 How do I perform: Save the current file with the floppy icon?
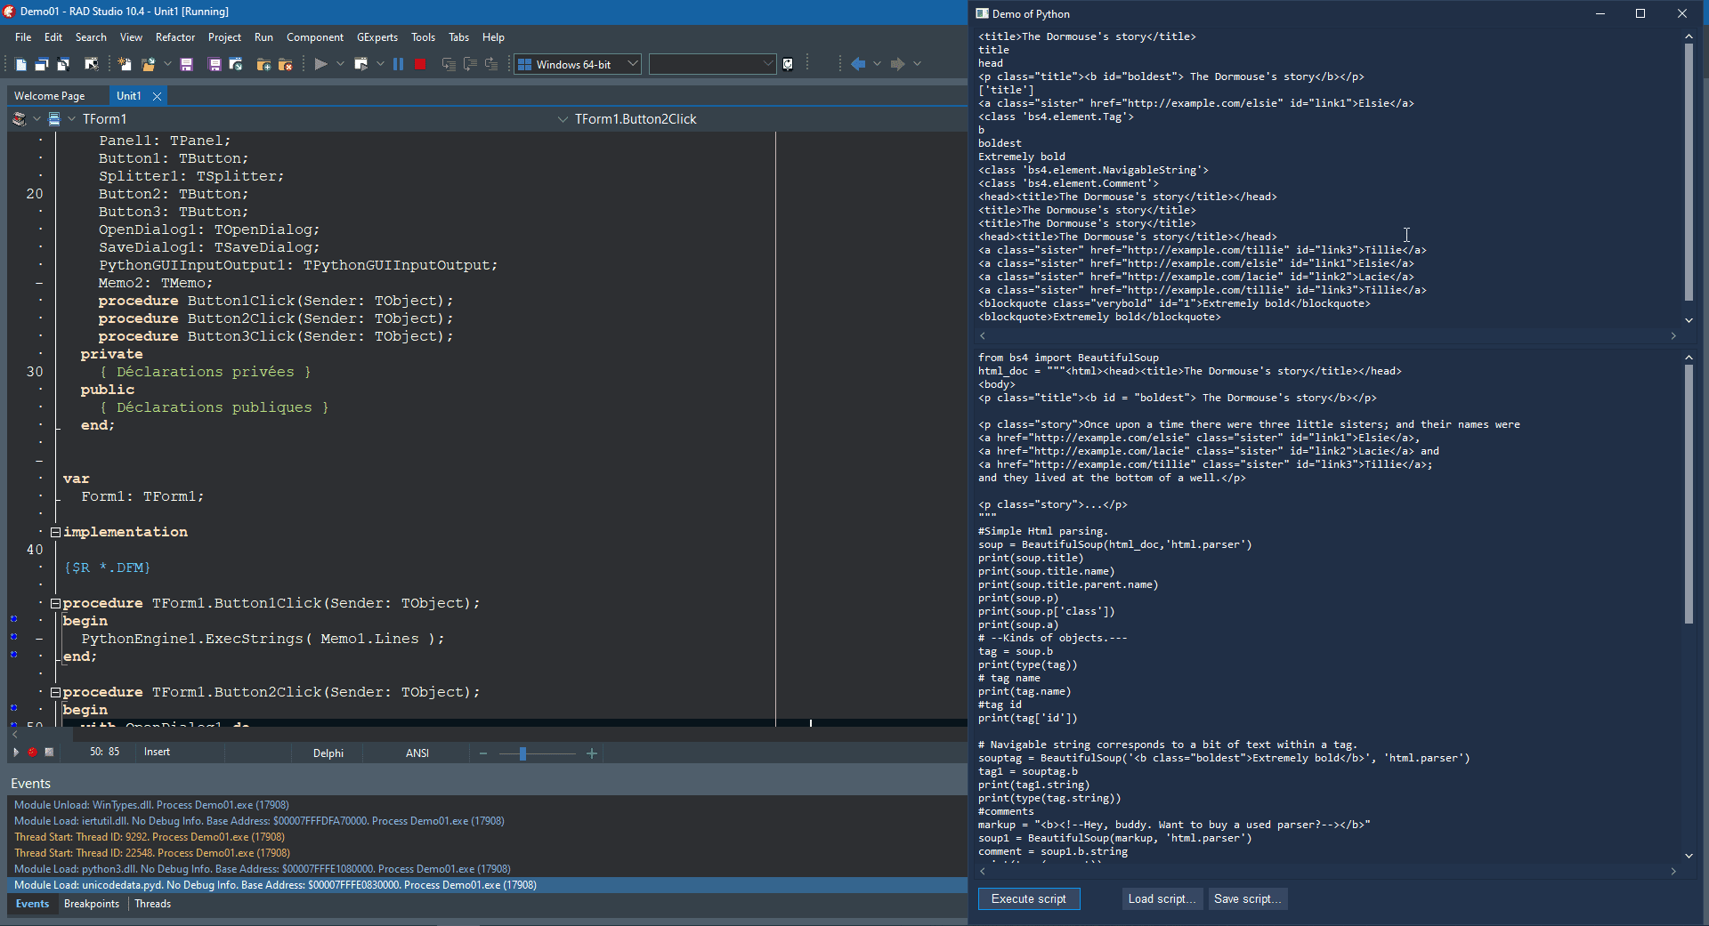[x=186, y=64]
